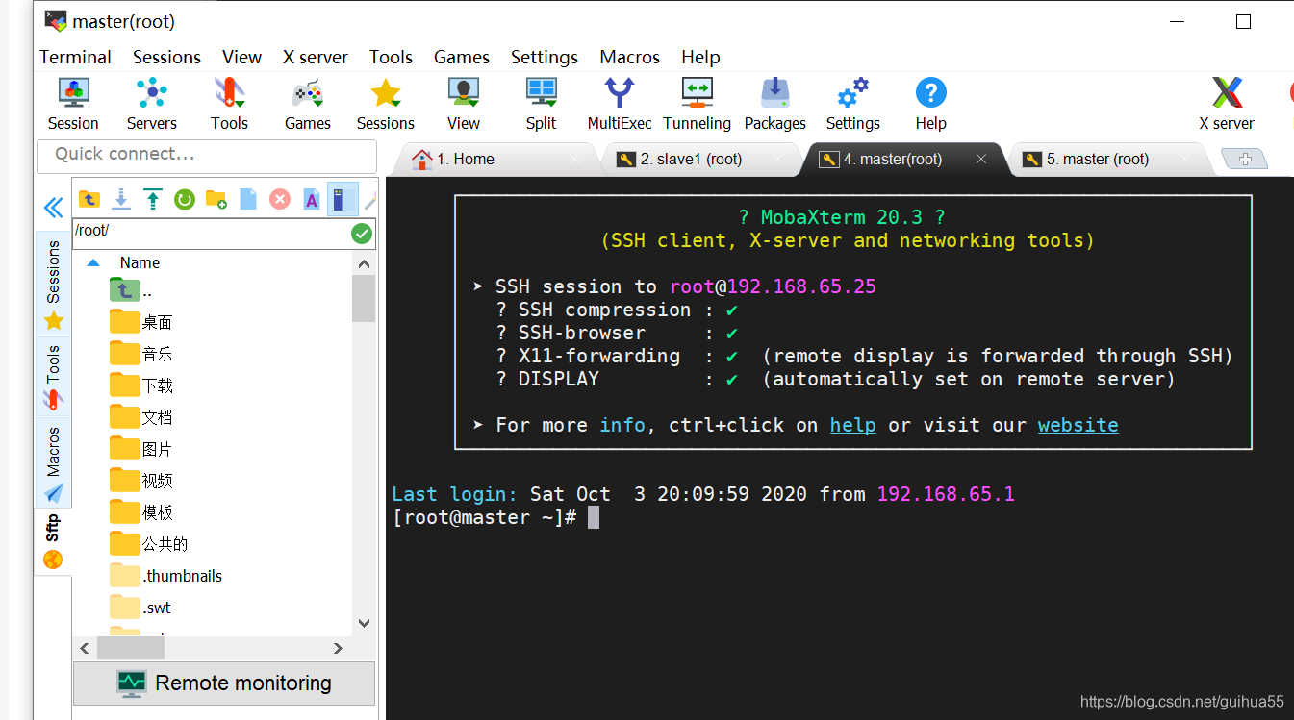This screenshot has width=1294, height=720.
Task: Create a new folder in /root/
Action: 216,199
